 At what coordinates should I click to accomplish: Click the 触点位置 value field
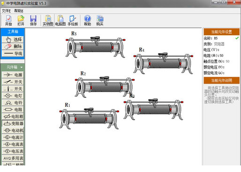coord(227,62)
